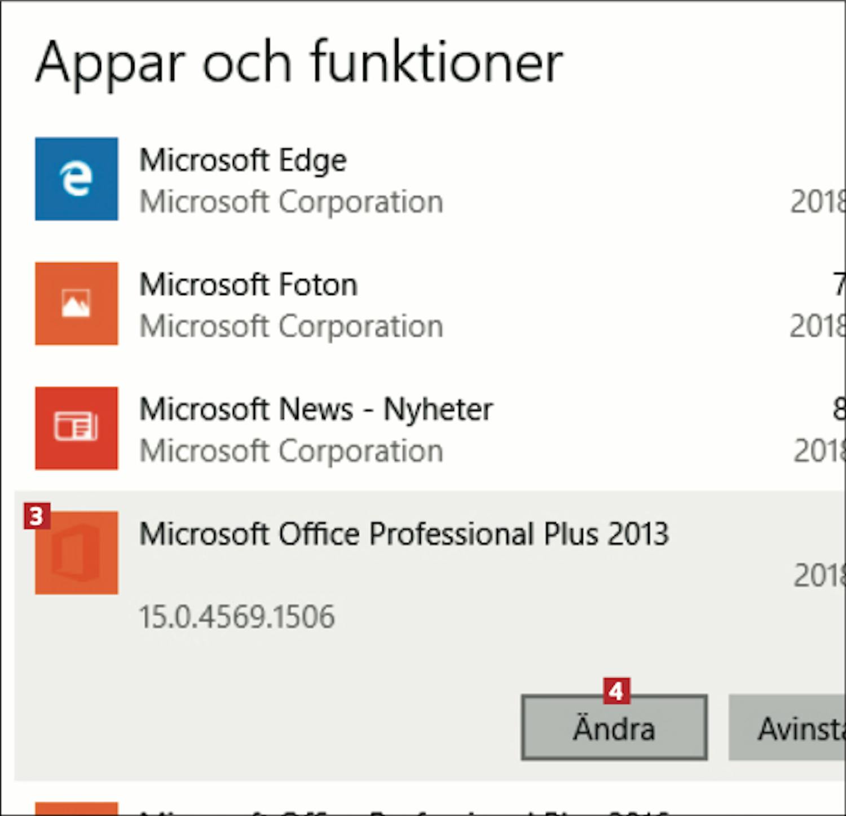Click the partially visible Avinstallera button
The width and height of the screenshot is (846, 816).
(x=787, y=728)
